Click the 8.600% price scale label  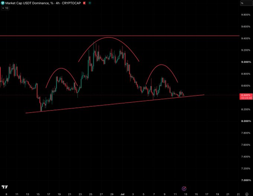246,86
